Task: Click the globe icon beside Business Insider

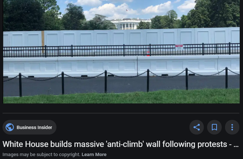Action: click(10, 127)
